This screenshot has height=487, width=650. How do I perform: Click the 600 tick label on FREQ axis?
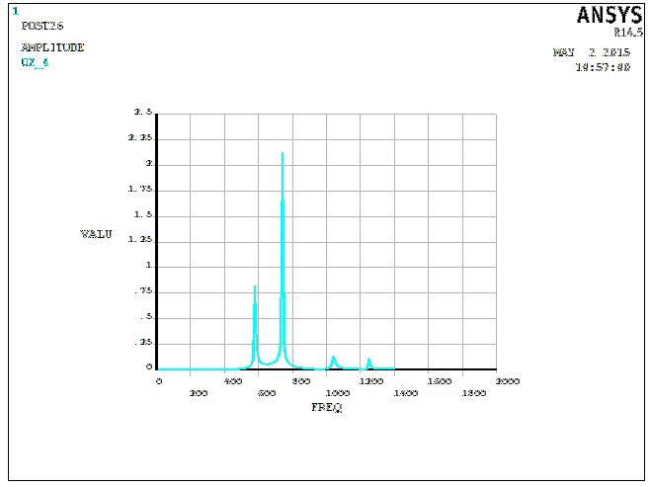[267, 393]
